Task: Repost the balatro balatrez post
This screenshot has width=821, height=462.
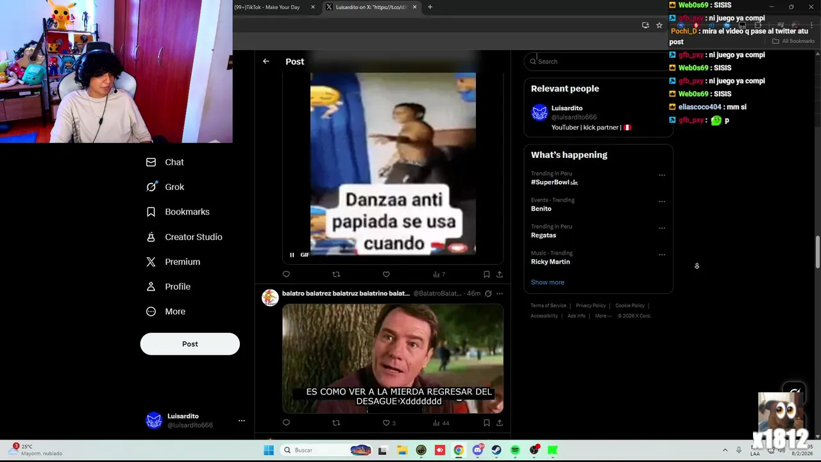Action: click(x=336, y=423)
